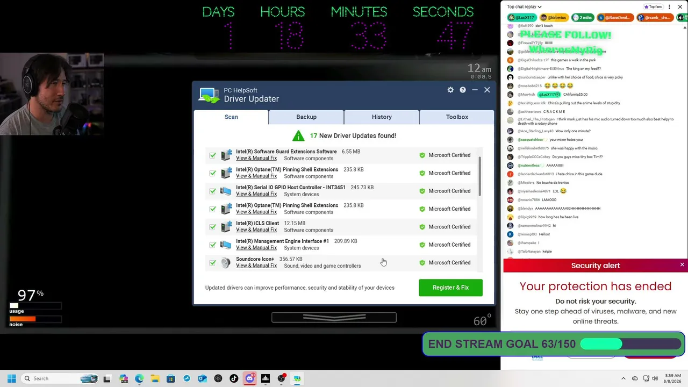Open Driver Updater settings gear
Image resolution: width=688 pixels, height=387 pixels.
(450, 90)
